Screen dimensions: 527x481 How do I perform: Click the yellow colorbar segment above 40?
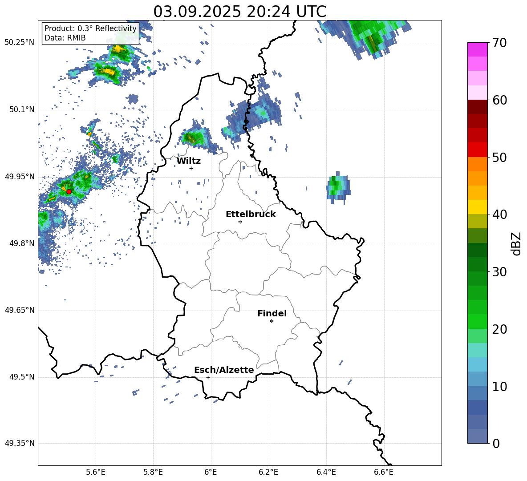[x=477, y=207]
